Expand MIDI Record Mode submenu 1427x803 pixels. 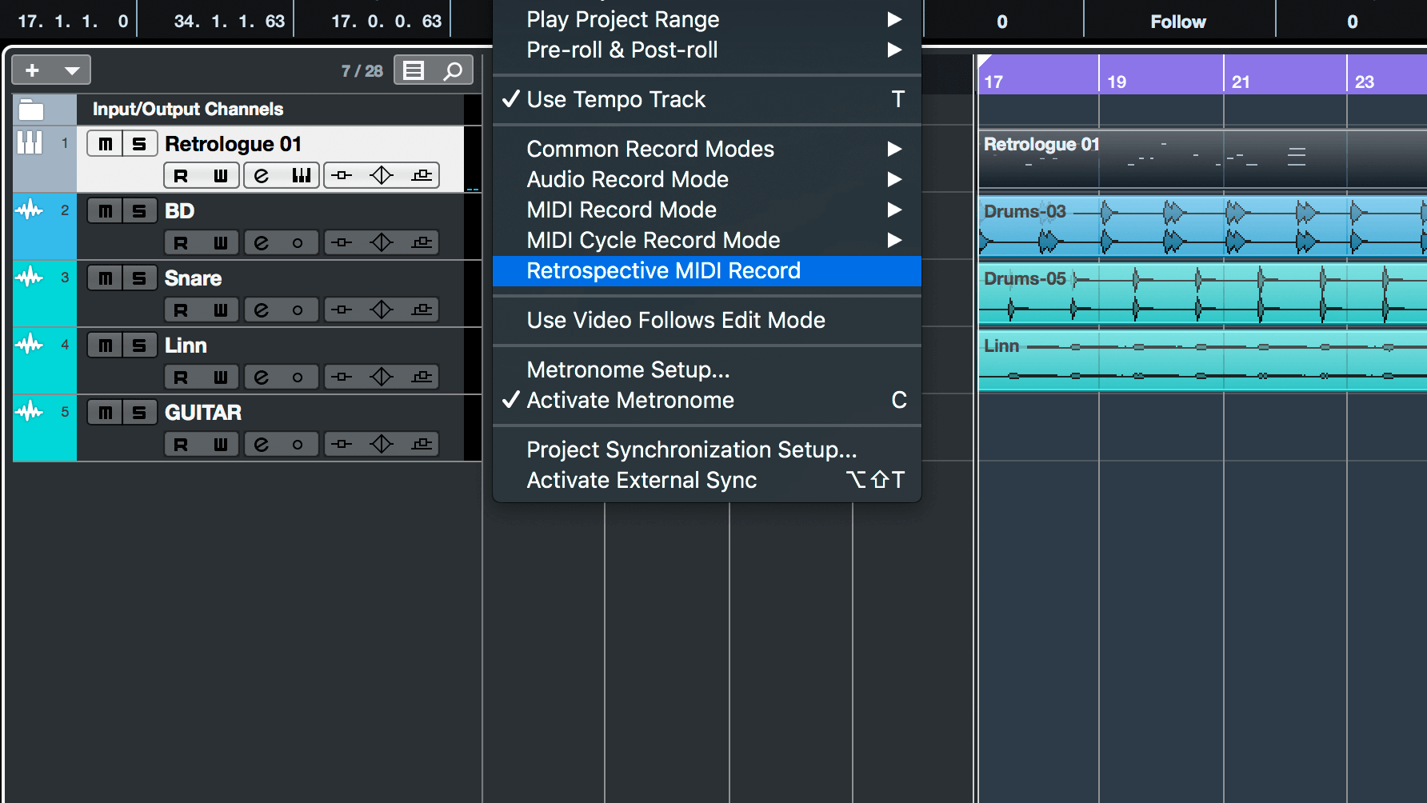click(x=707, y=210)
